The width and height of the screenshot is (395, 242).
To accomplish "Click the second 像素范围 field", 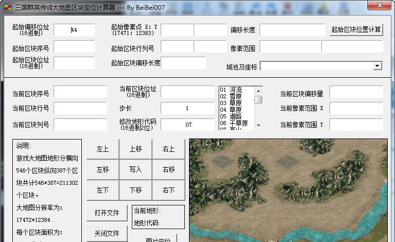I will (x=352, y=46).
